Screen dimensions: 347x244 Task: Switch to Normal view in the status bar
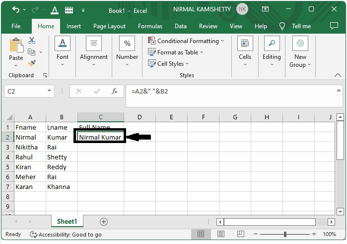(x=201, y=234)
